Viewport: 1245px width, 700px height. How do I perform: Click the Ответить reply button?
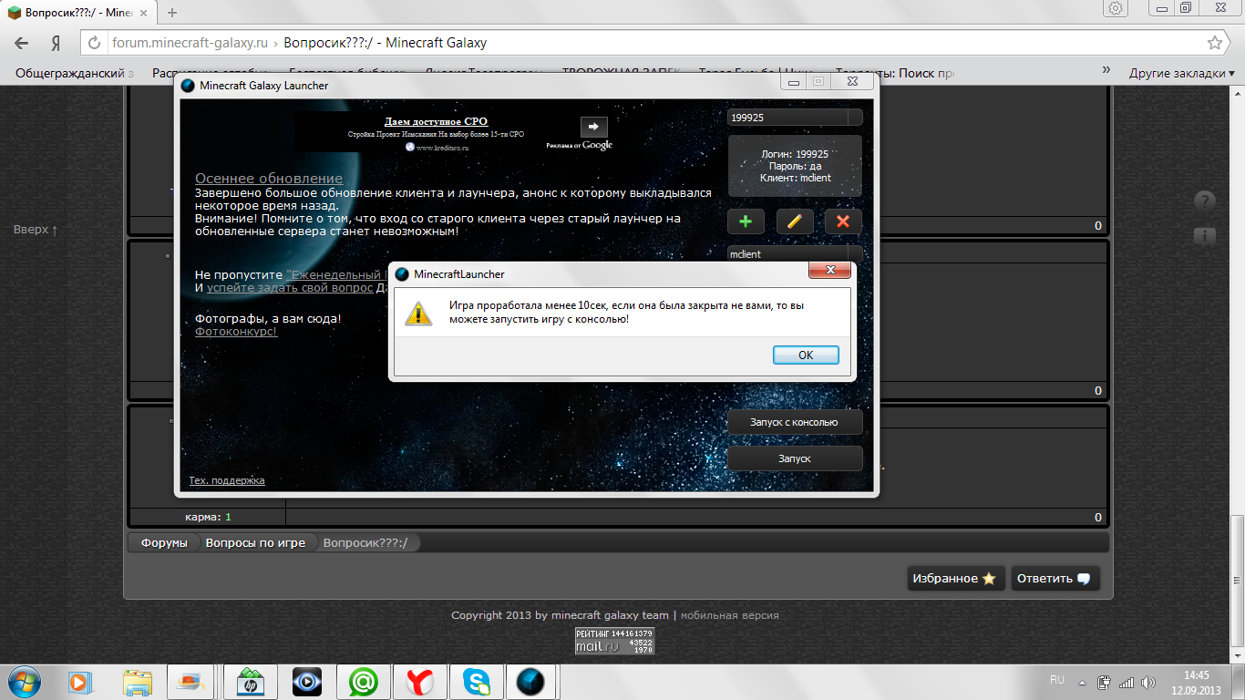coord(1055,579)
